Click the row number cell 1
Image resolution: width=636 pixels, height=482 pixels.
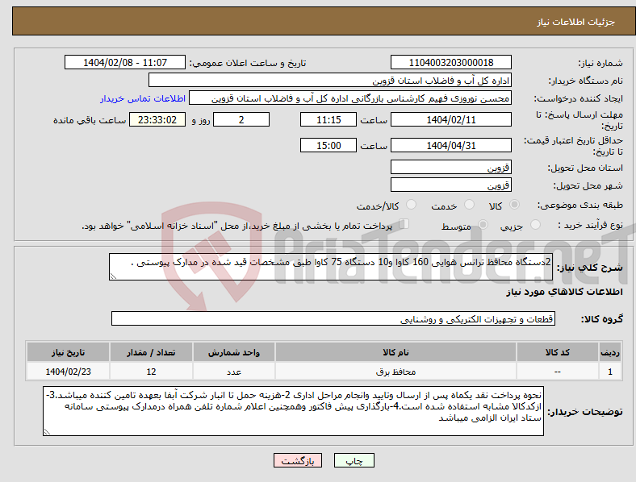(610, 372)
